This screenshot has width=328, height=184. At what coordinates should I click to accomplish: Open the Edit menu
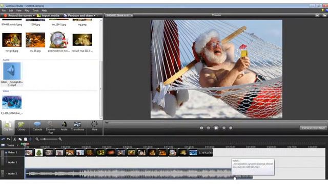[11, 10]
